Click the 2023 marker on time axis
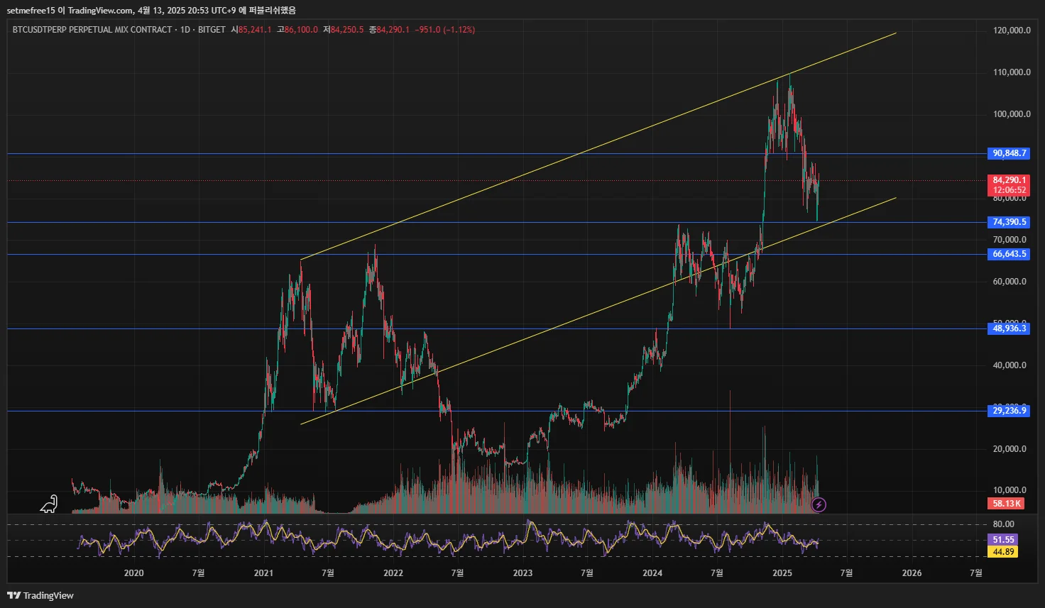Image resolution: width=1045 pixels, height=608 pixels. point(522,573)
